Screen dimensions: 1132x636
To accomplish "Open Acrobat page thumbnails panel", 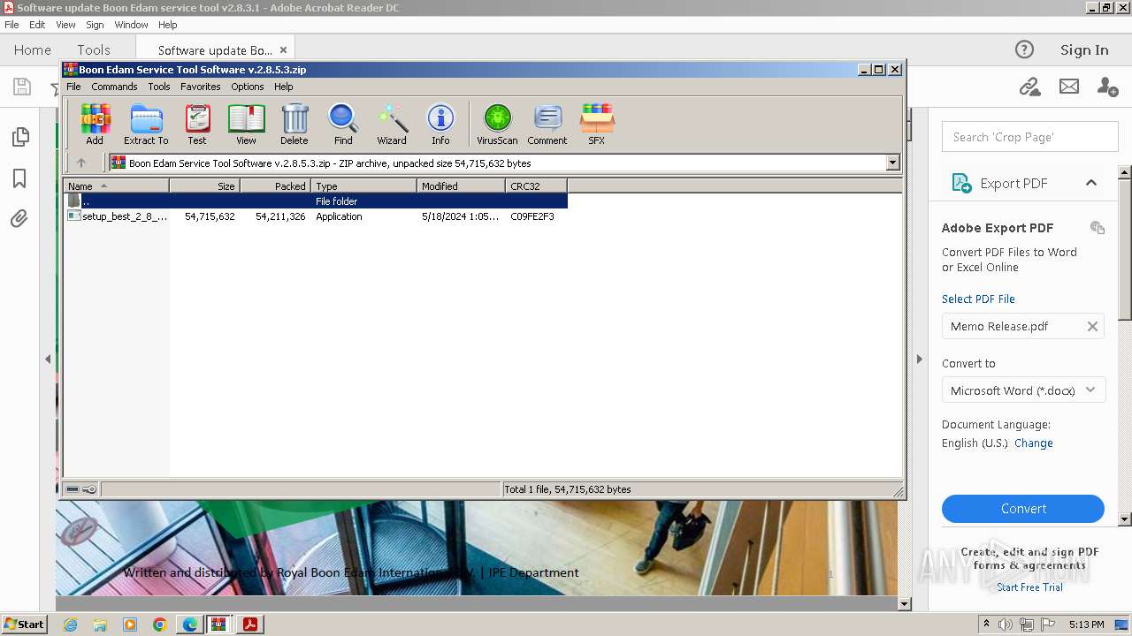I will [x=19, y=137].
